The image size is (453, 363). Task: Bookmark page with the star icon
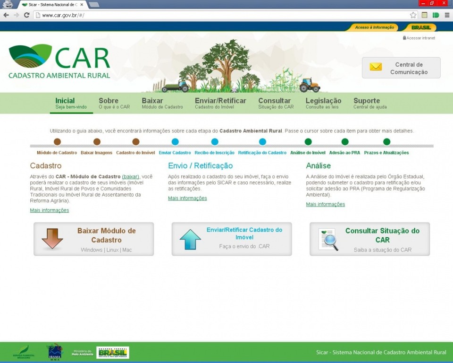[413, 15]
